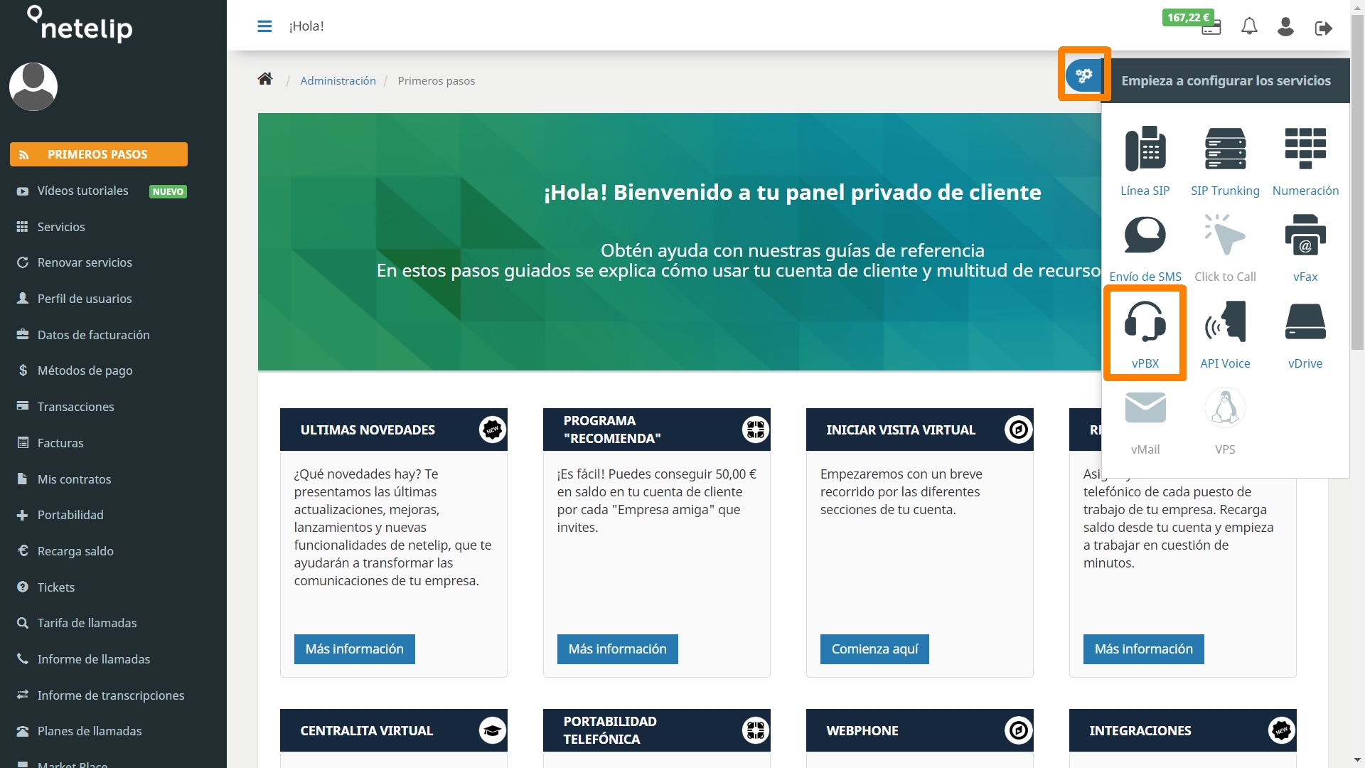Click the logout arrow icon
The image size is (1365, 768).
[1323, 28]
